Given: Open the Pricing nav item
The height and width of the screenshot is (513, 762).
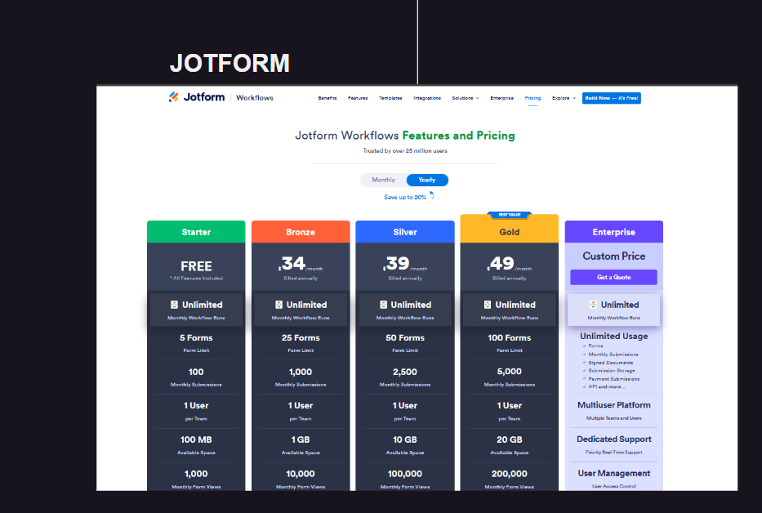Looking at the screenshot, I should pos(533,98).
